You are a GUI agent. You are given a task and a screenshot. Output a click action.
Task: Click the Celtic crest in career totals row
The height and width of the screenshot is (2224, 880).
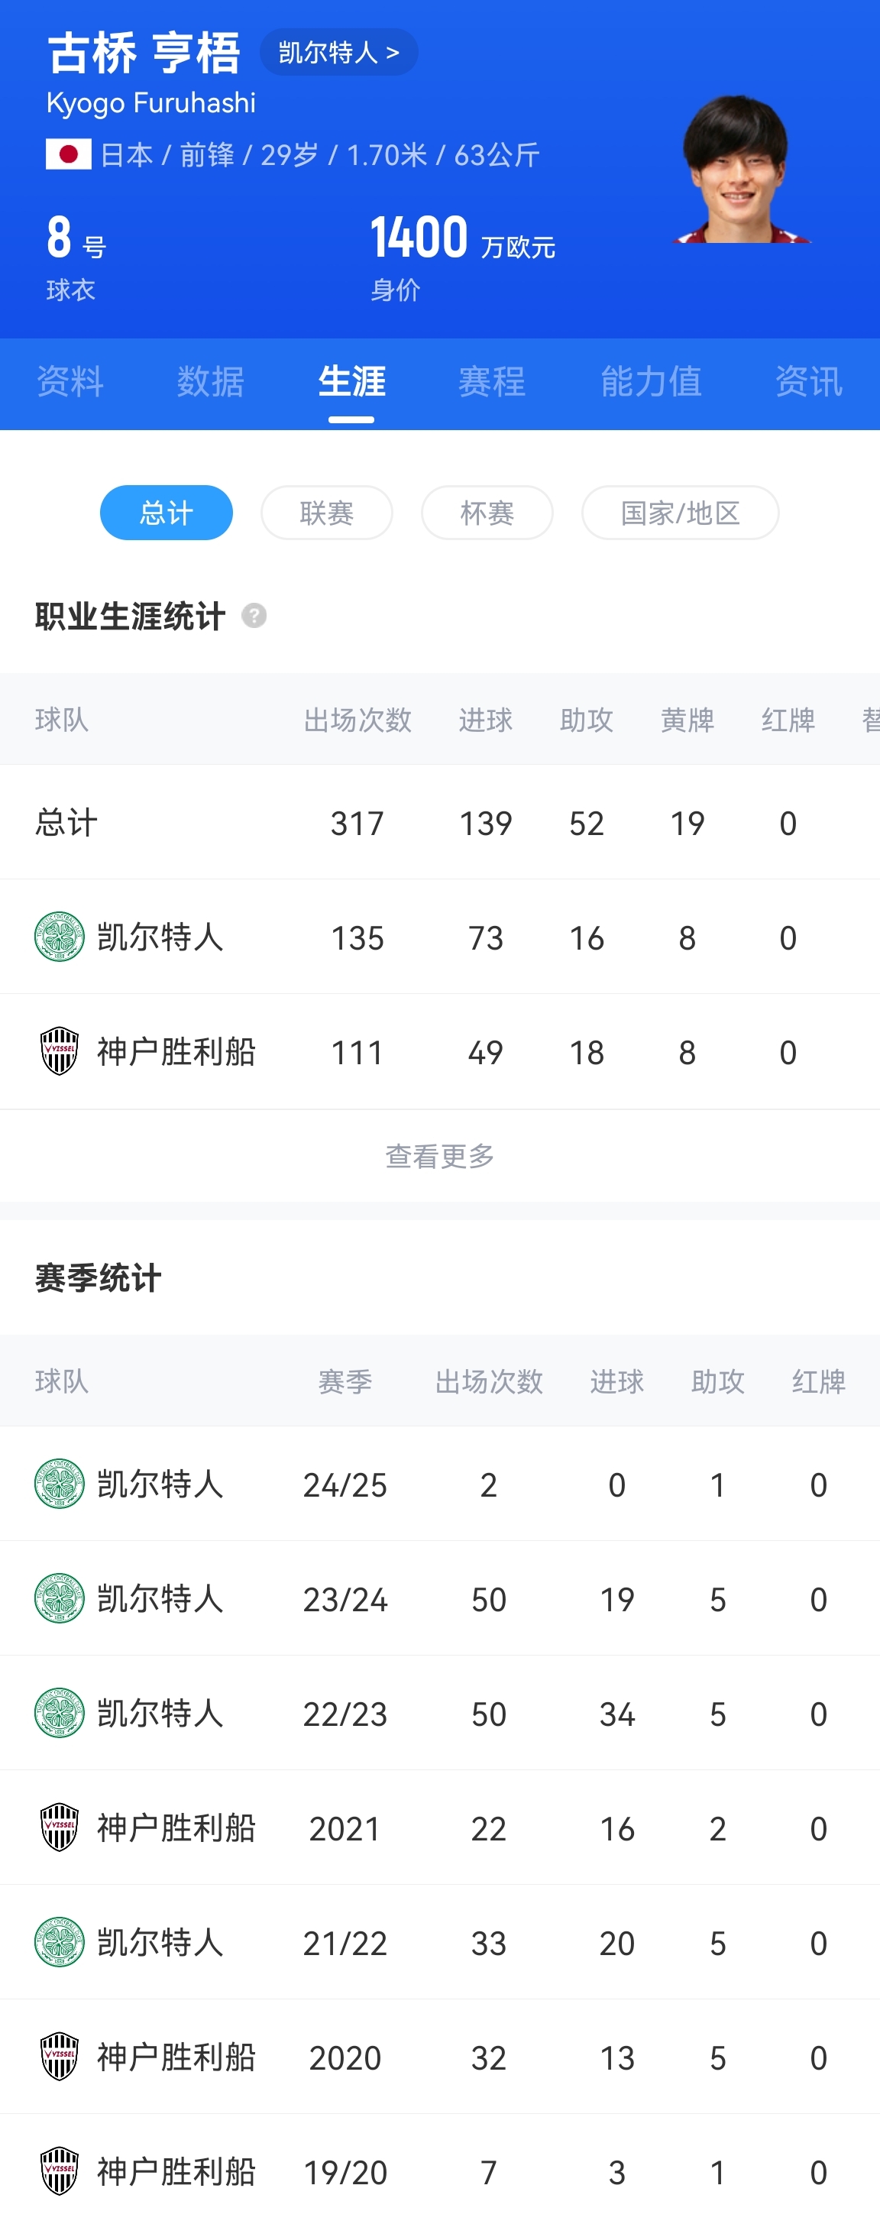(60, 937)
